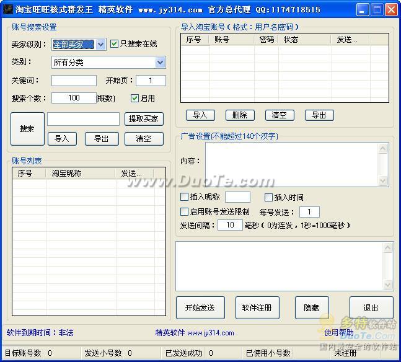Close the window with the red X

[392, 10]
